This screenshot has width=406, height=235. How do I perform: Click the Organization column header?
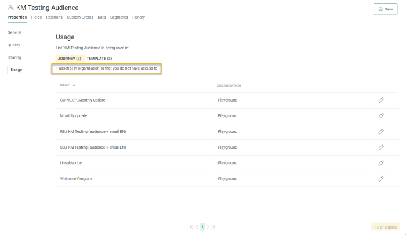229,85
